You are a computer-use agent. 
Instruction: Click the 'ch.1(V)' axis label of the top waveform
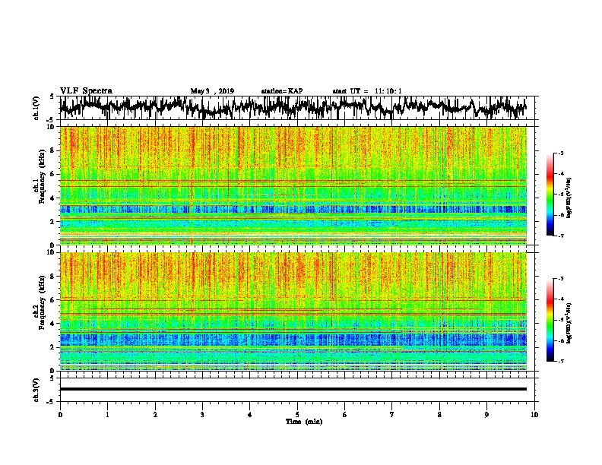36,108
